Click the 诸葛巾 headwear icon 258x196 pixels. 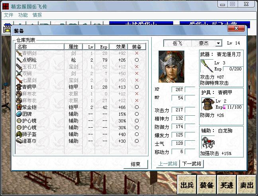click(x=19, y=141)
